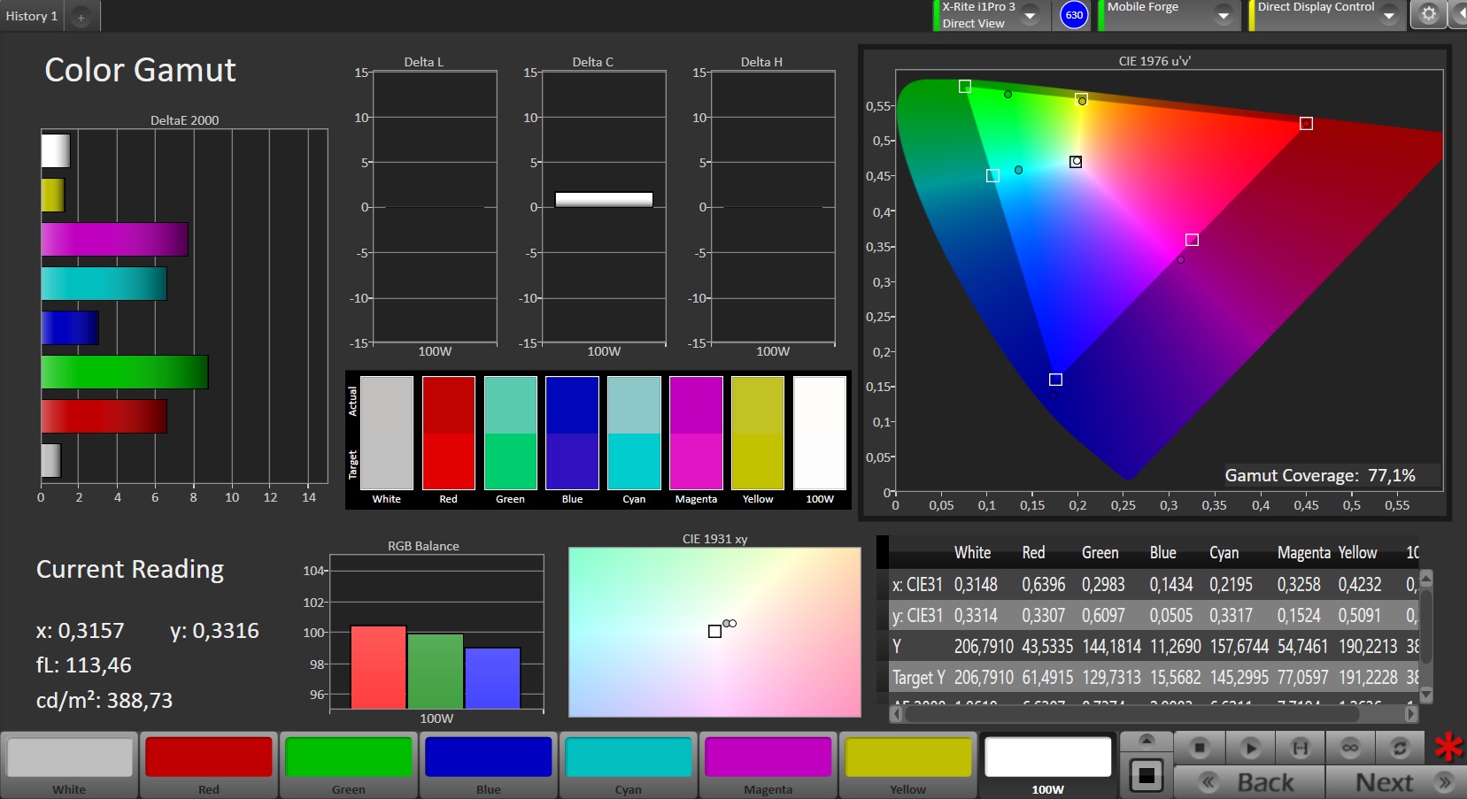This screenshot has width=1467, height=799.
Task: Click the white target square in the CIE 1931 chart
Action: [x=714, y=631]
